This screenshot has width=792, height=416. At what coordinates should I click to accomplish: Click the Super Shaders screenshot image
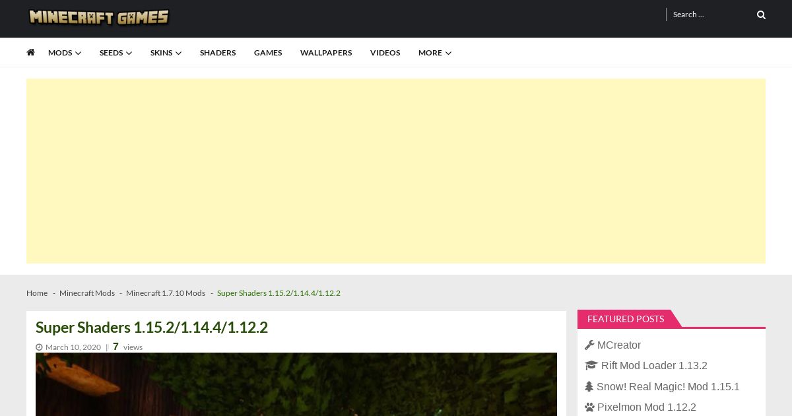tap(296, 384)
